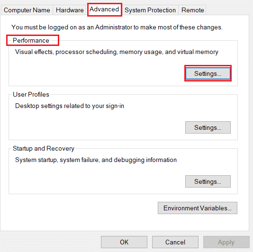Click the Administrator logon notice text
The height and width of the screenshot is (252, 253).
(117, 27)
